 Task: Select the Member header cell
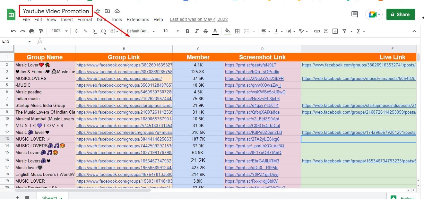198,57
